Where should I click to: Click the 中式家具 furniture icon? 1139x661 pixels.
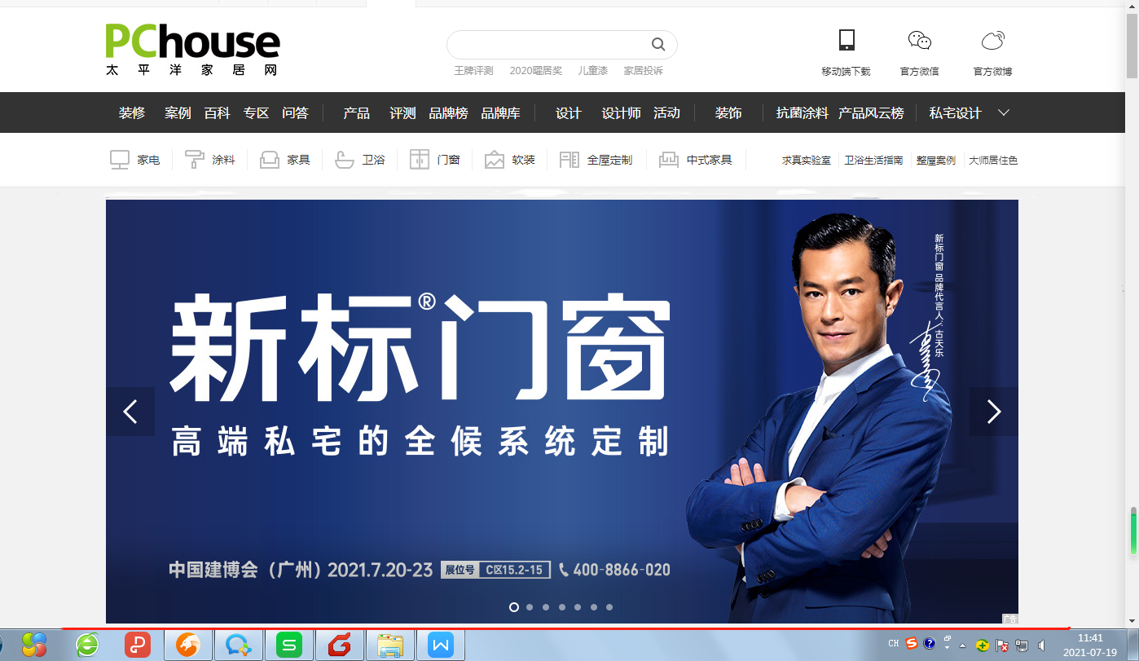669,160
